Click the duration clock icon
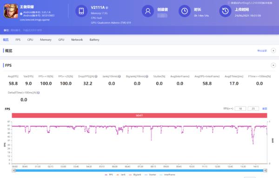This screenshot has width=279, height=178. tap(185, 11)
